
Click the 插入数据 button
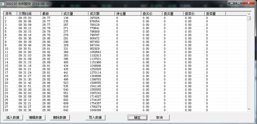point(13,117)
